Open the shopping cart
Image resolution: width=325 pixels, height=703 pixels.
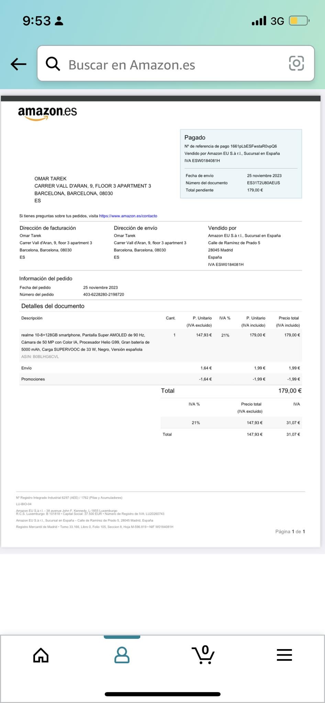click(203, 655)
